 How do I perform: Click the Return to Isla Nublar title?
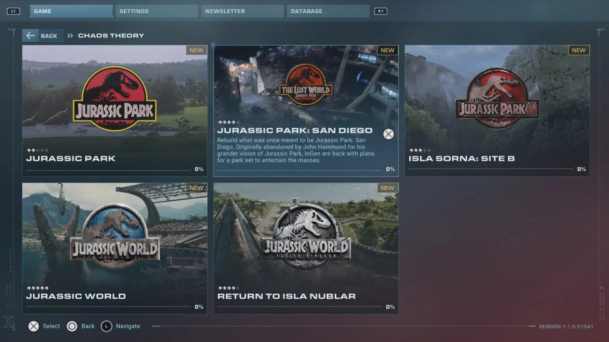[286, 296]
